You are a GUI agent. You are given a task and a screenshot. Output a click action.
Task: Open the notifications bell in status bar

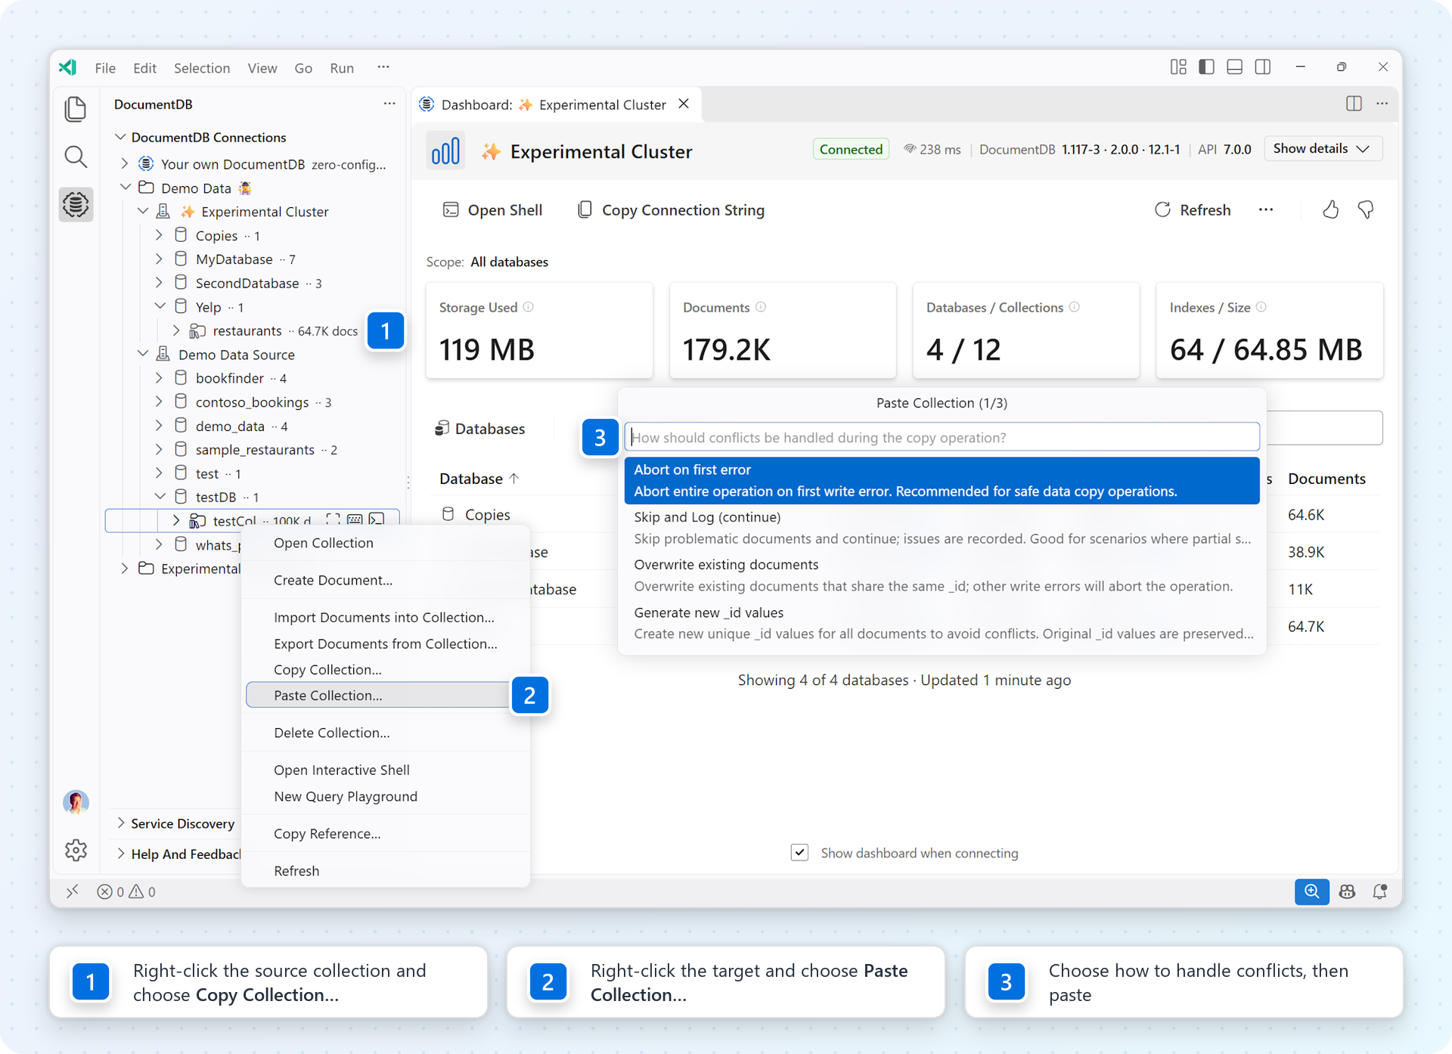[x=1379, y=891]
